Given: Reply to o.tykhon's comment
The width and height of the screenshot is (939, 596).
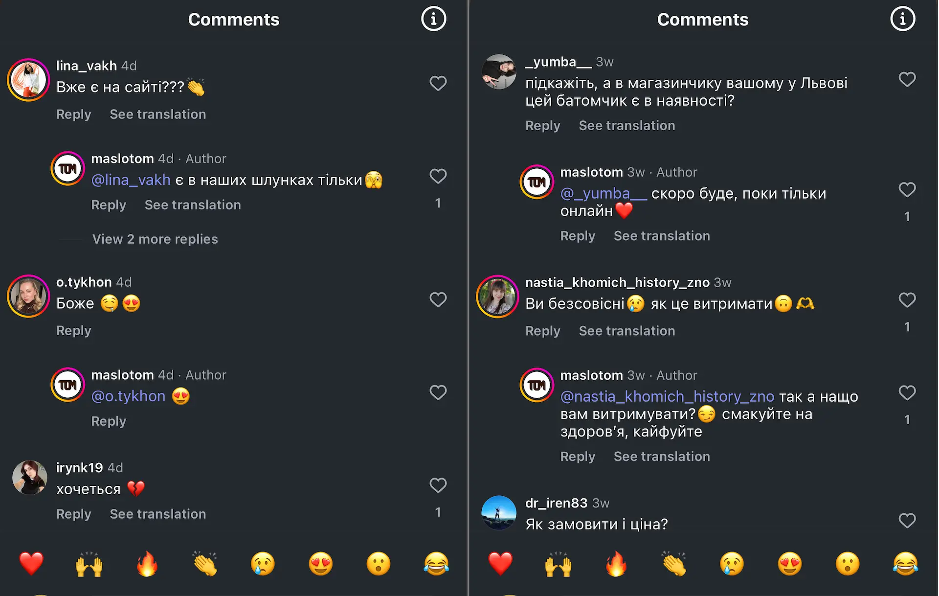Looking at the screenshot, I should [73, 330].
